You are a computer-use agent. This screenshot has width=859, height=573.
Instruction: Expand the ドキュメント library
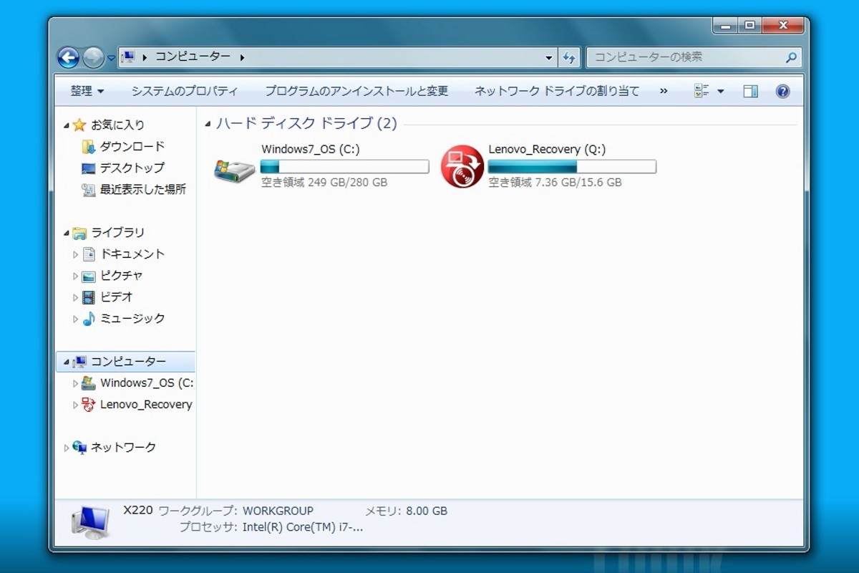[76, 254]
